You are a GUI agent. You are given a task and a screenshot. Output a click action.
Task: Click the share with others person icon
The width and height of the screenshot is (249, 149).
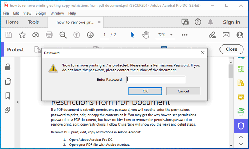[x=240, y=35]
